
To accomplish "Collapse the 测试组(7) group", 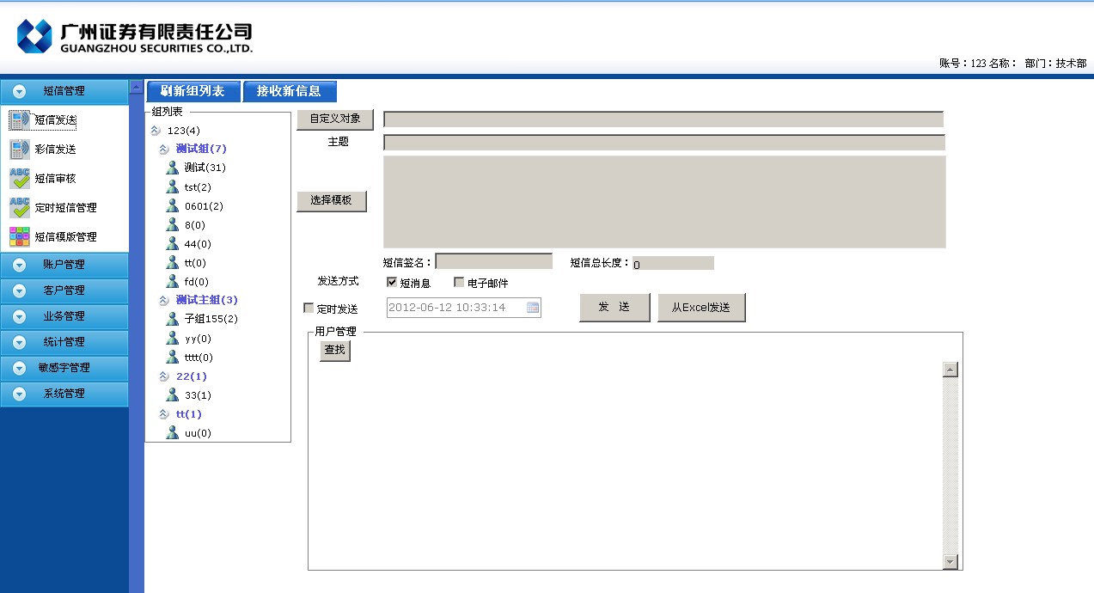I will (x=164, y=149).
